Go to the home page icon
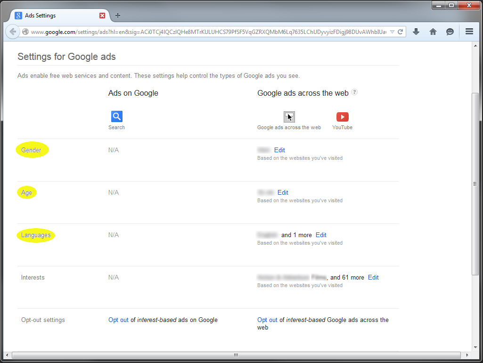The height and width of the screenshot is (363, 483). point(433,32)
